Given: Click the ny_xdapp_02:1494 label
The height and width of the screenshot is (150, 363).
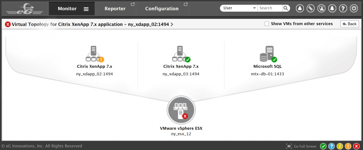Looking at the screenshot, I should click(94, 74).
